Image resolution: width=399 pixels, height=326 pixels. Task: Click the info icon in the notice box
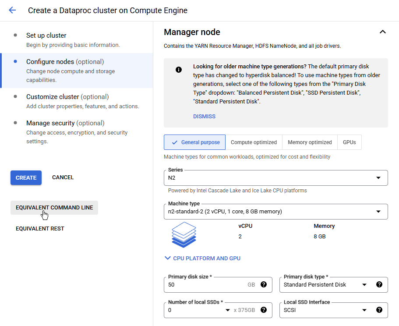[179, 70]
